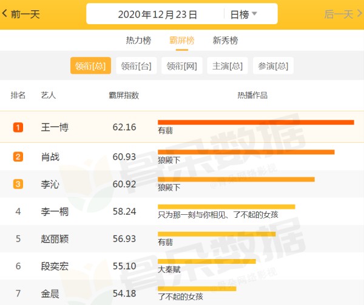Click the 霸屏指数 column header

pyautogui.click(x=124, y=95)
